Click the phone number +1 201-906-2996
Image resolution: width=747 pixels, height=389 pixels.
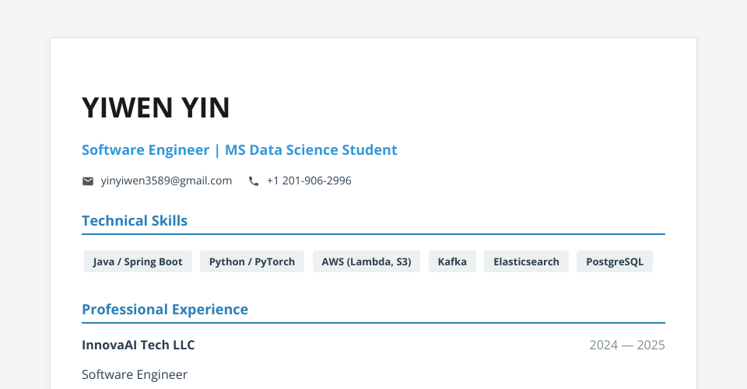309,180
